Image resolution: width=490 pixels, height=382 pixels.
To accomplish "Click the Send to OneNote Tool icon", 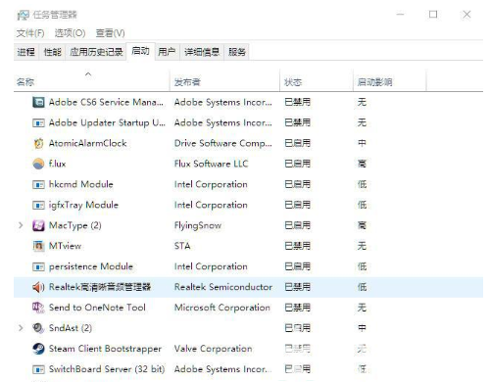I will coord(38,308).
